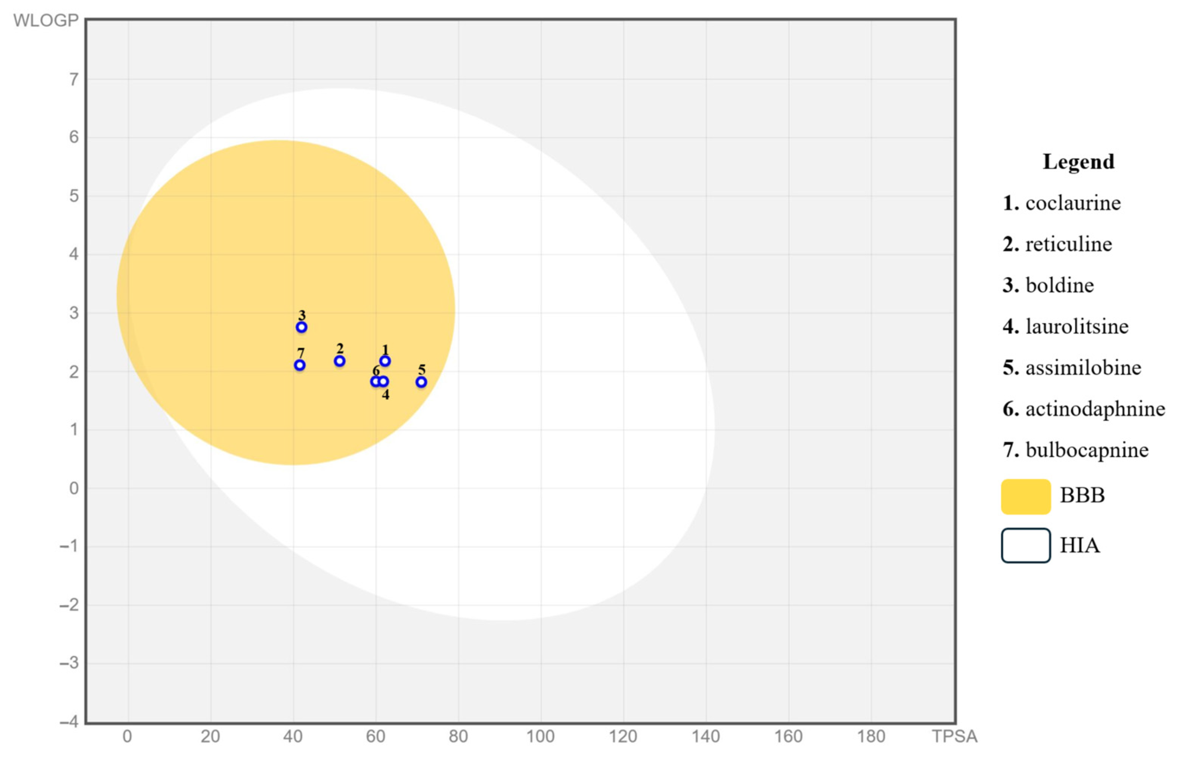The width and height of the screenshot is (1178, 759).
Task: Select the laurolitsine legend entry
Action: (1066, 327)
